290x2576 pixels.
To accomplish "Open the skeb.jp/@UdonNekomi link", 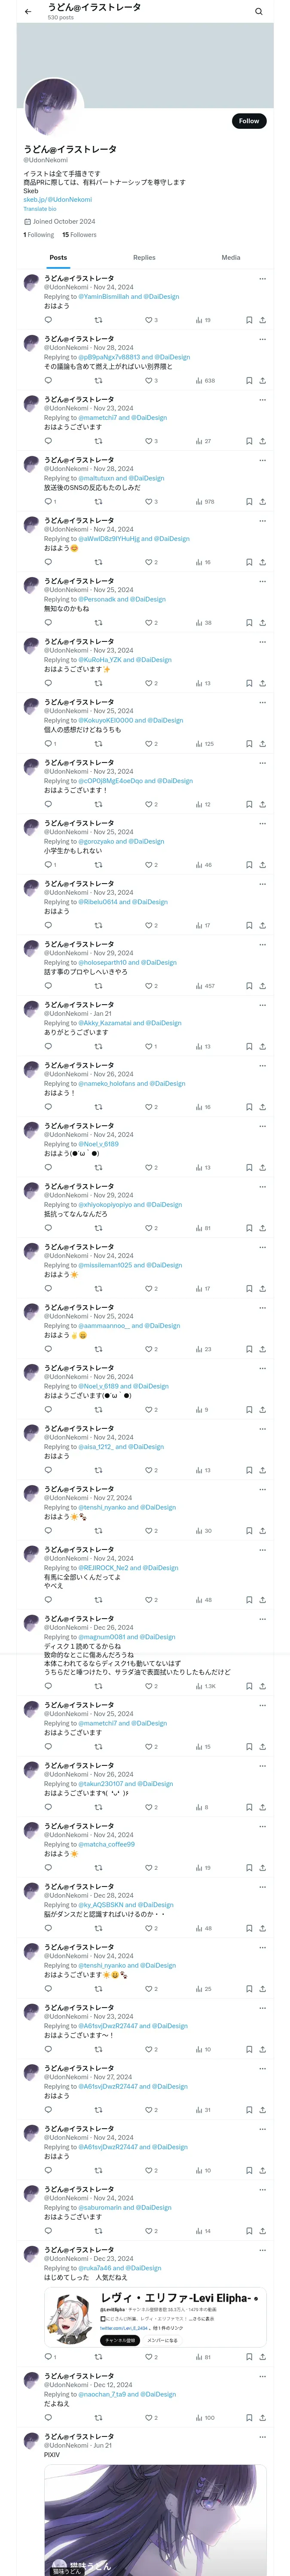I will (57, 200).
